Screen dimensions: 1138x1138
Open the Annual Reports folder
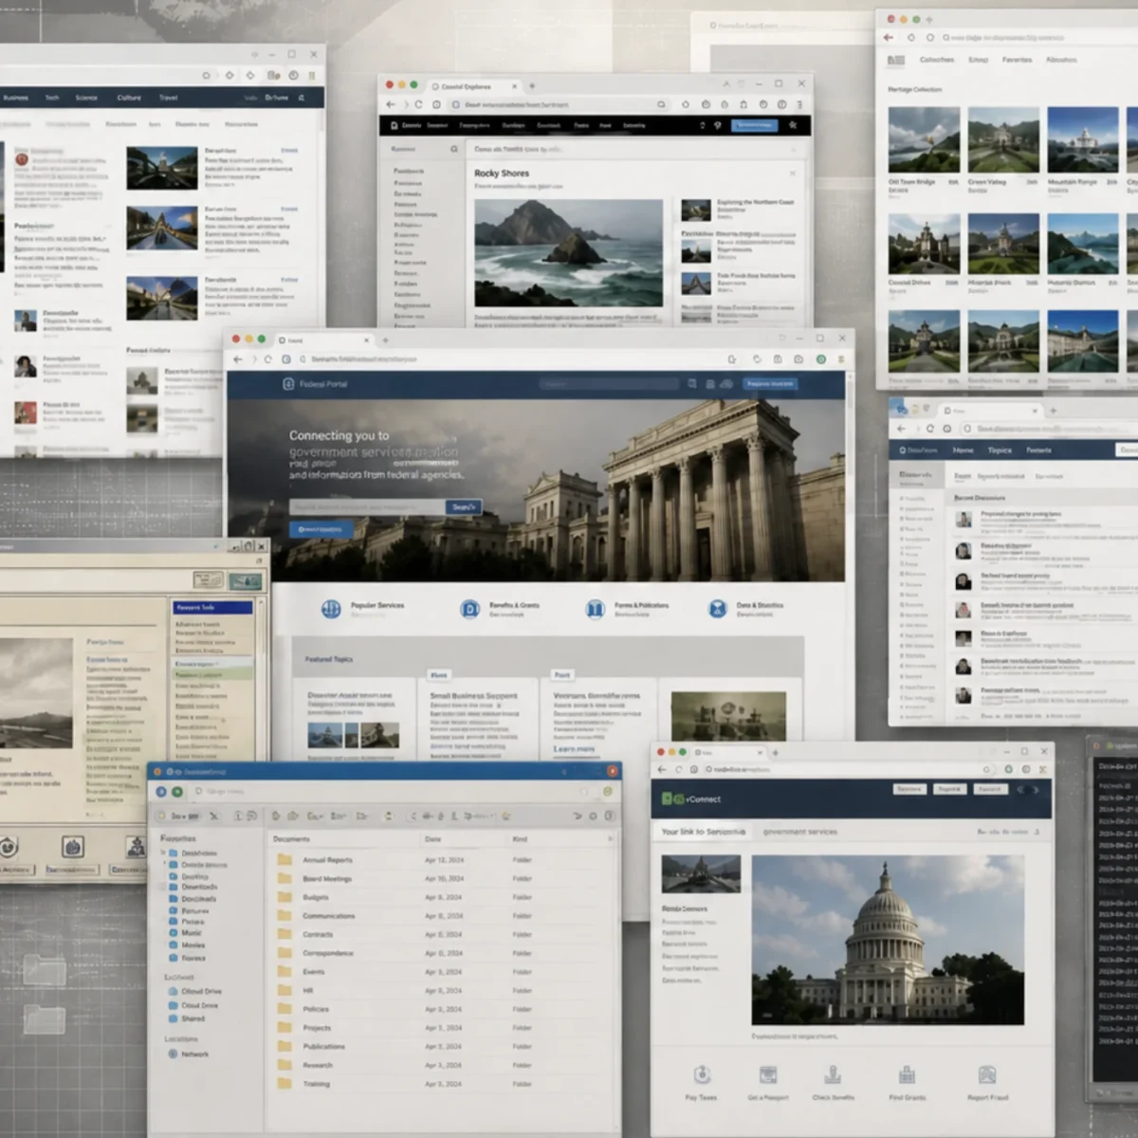(327, 860)
